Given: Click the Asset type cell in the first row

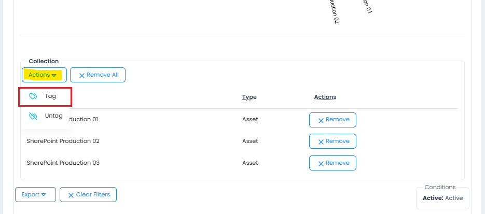Looking at the screenshot, I should click(250, 119).
